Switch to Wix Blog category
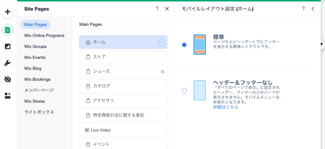325x149 pixels. coord(33,68)
